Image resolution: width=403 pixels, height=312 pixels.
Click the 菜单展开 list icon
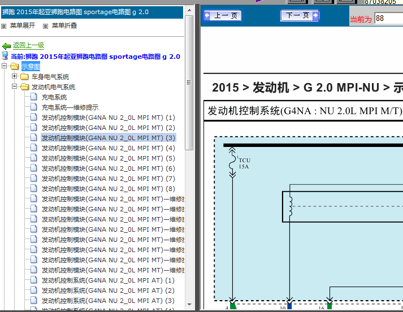tap(4, 26)
